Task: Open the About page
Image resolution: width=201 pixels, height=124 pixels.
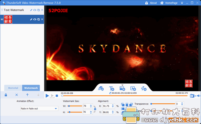Action: coord(153,3)
